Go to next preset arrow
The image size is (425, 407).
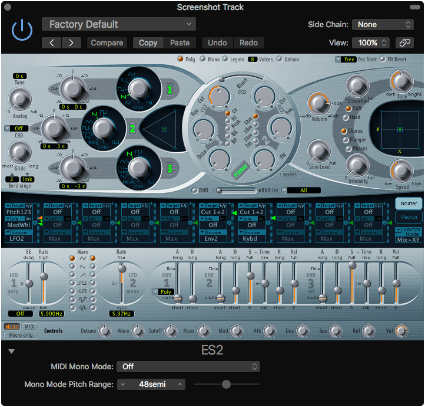[71, 43]
